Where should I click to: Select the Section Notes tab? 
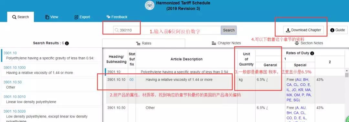[309, 43]
